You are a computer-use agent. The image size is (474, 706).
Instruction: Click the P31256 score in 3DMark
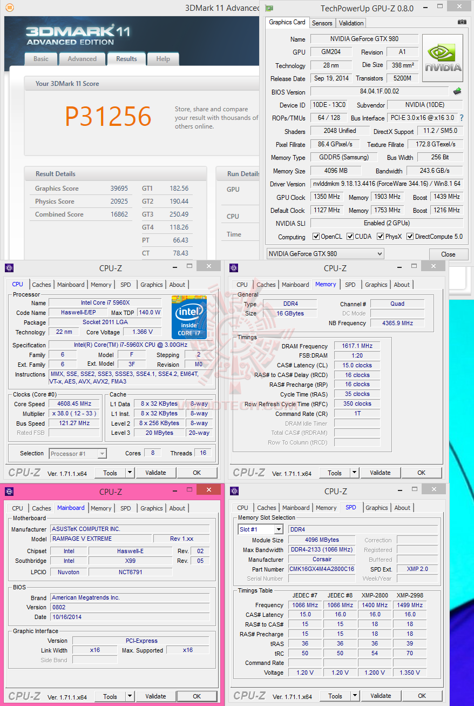tap(108, 116)
